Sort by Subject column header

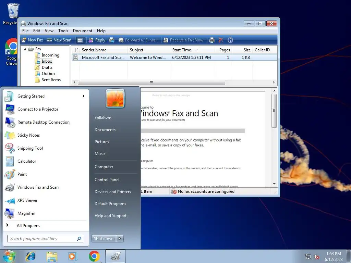pos(149,50)
